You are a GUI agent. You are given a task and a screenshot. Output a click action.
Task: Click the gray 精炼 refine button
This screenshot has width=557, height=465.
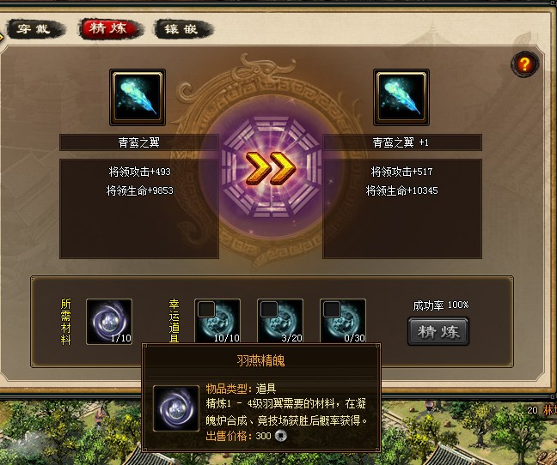point(438,331)
